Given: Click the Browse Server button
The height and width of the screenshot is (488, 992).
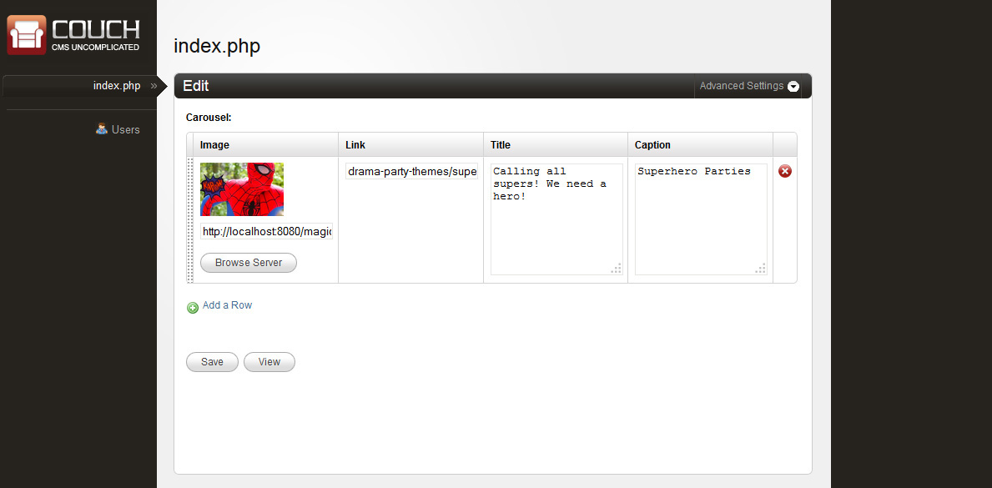Looking at the screenshot, I should 249,263.
